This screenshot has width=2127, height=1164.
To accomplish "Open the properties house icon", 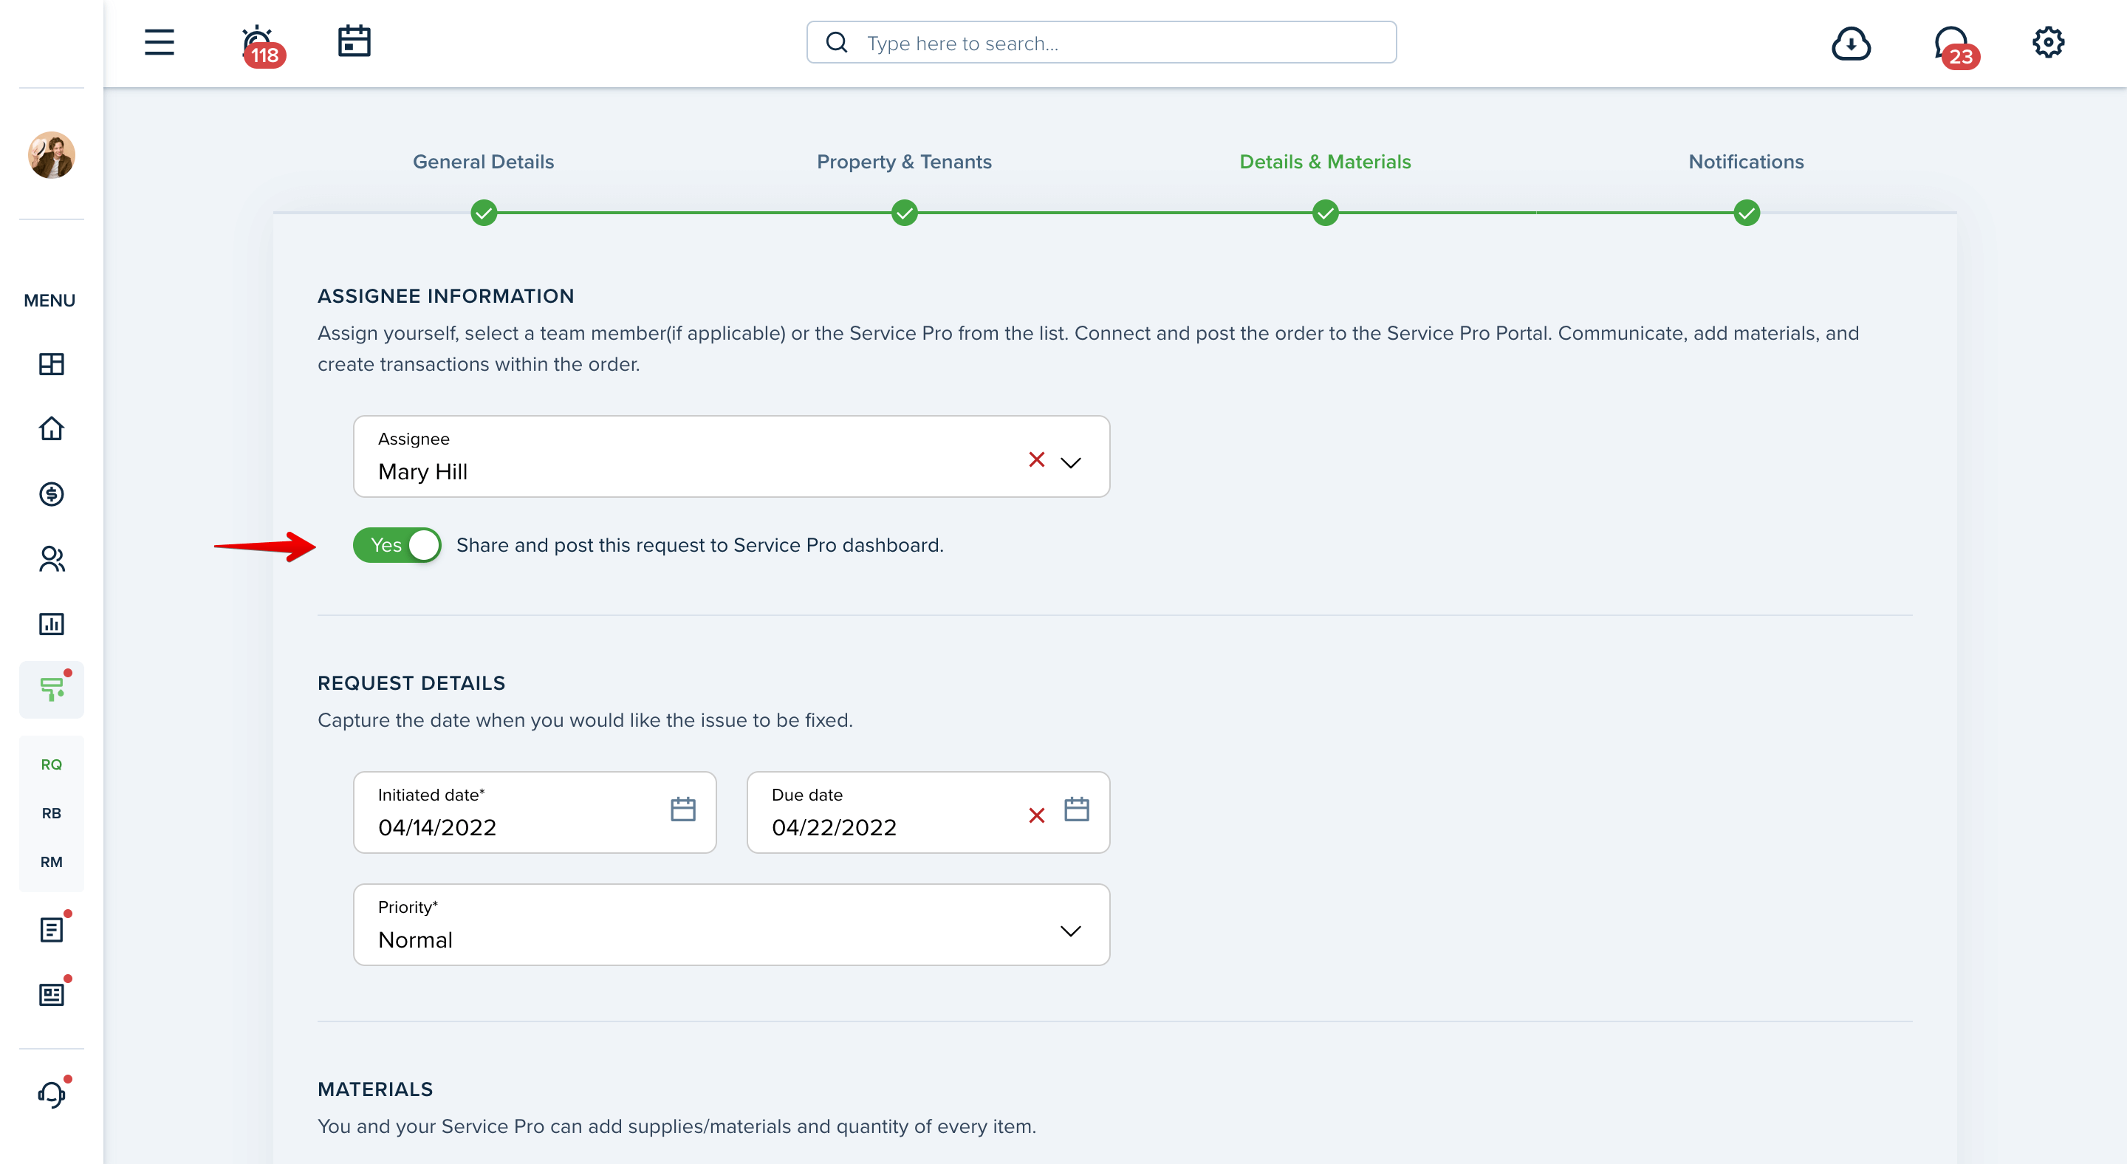I will [x=51, y=428].
